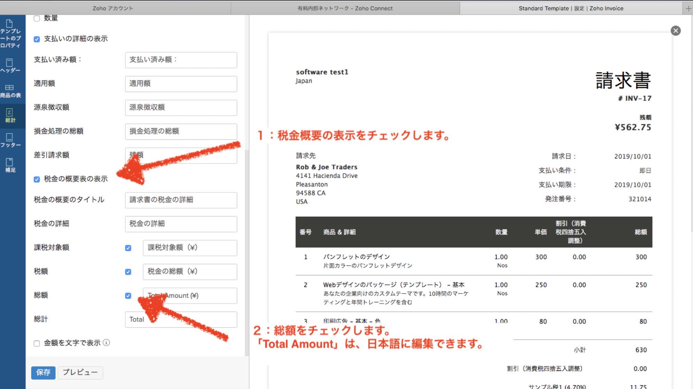Switch to the Zoho アカウント browser tab
The width and height of the screenshot is (693, 389).
[x=113, y=8]
